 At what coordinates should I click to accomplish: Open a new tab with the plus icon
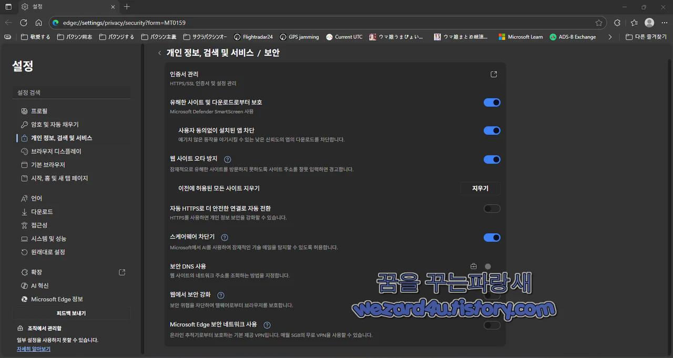(127, 7)
